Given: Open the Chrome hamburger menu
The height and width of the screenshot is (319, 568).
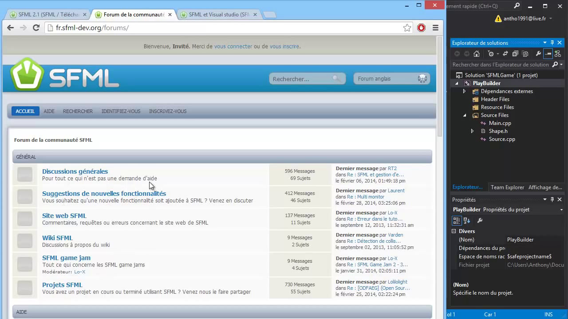Looking at the screenshot, I should [x=435, y=27].
